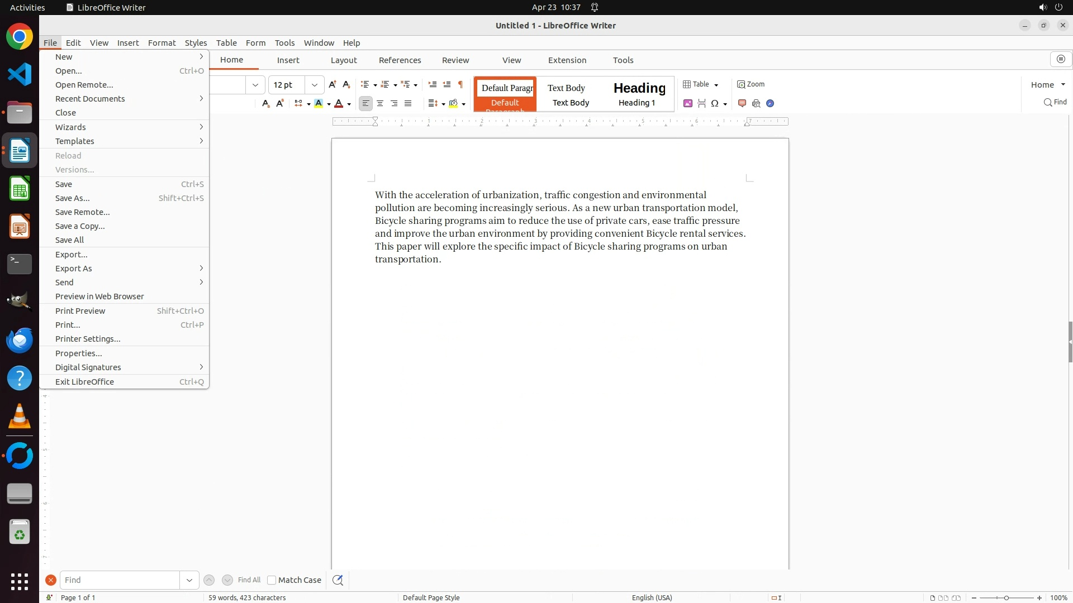The height and width of the screenshot is (603, 1073).
Task: Open Find and Replace dialog icon
Action: click(338, 580)
